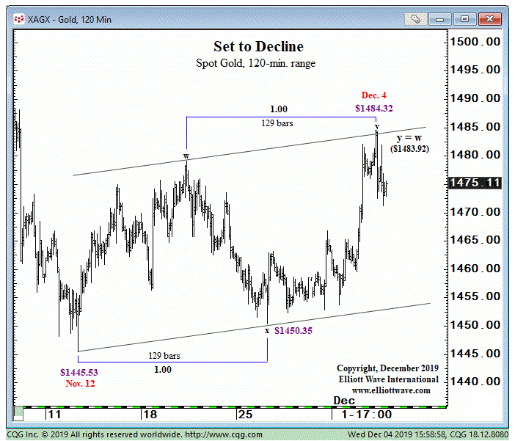Click the upper '129 bars' measurement label
The image size is (515, 441).
pyautogui.click(x=277, y=123)
